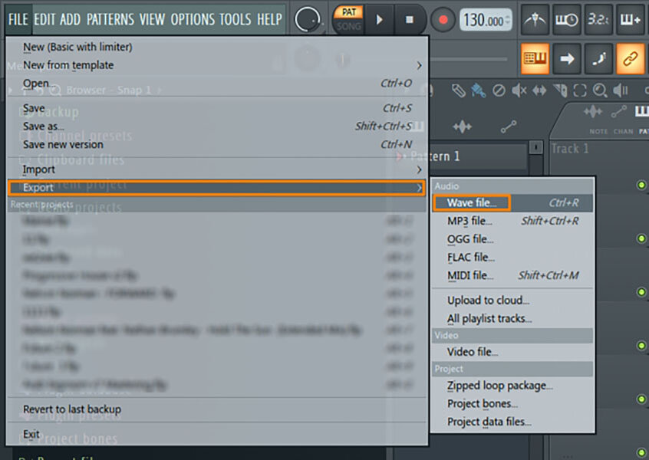Select the Delete tool
The image size is (649, 460).
tap(499, 90)
